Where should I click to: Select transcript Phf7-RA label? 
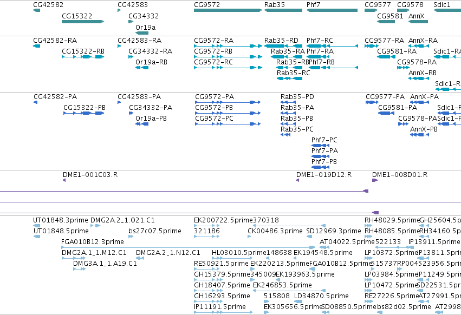[x=320, y=51]
